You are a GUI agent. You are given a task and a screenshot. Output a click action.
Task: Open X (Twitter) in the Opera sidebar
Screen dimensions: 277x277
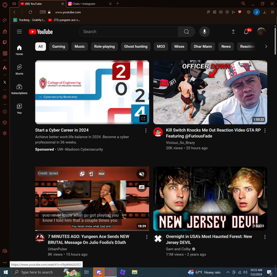(5, 82)
